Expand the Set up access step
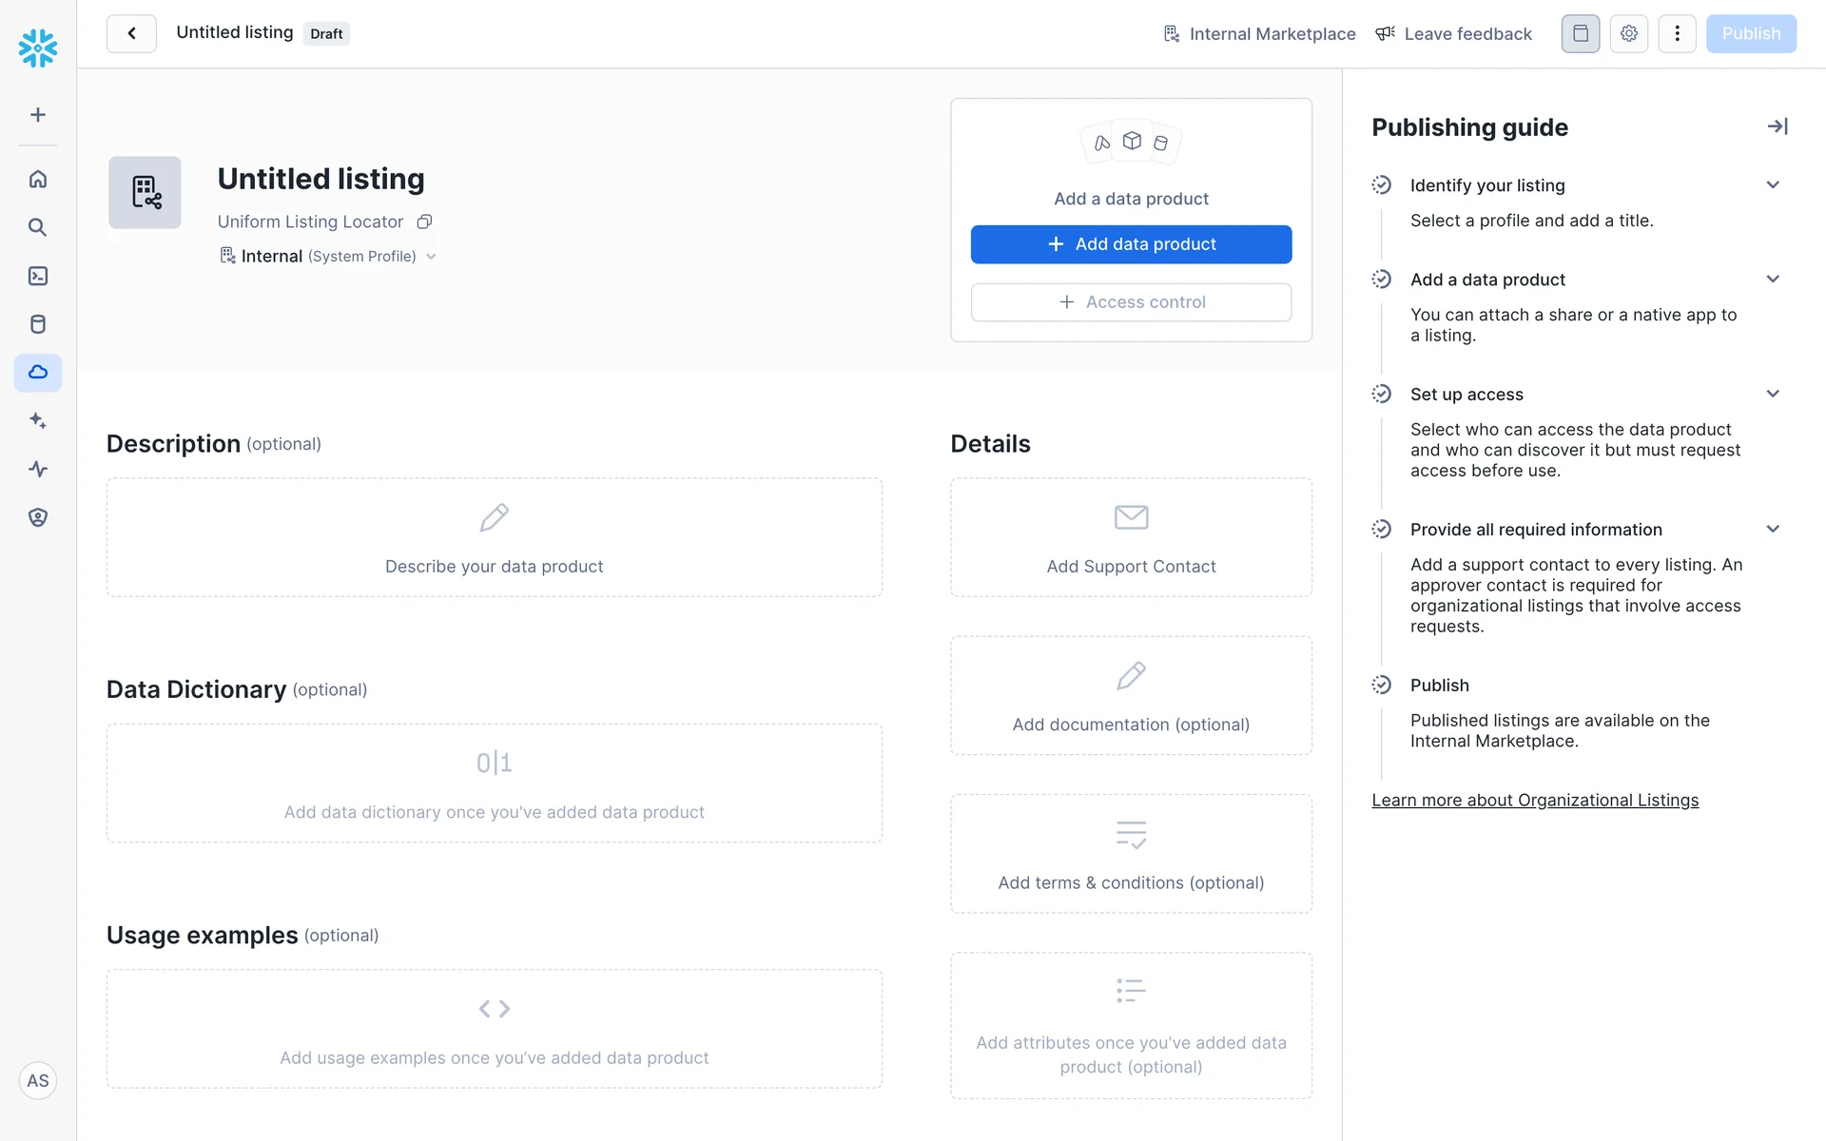The image size is (1826, 1141). tap(1772, 394)
